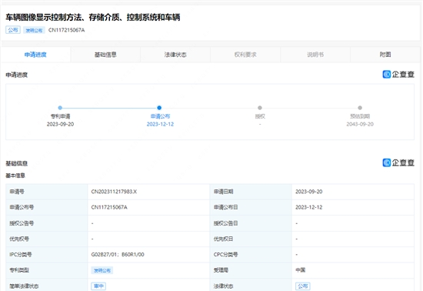Screen dimensions: 423x291
Task: Click the patent title heading
Action: click(x=93, y=17)
